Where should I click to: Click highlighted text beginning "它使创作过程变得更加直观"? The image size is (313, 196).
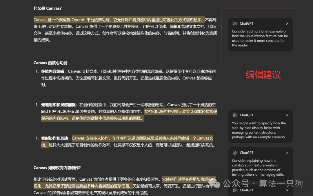click(x=188, y=179)
